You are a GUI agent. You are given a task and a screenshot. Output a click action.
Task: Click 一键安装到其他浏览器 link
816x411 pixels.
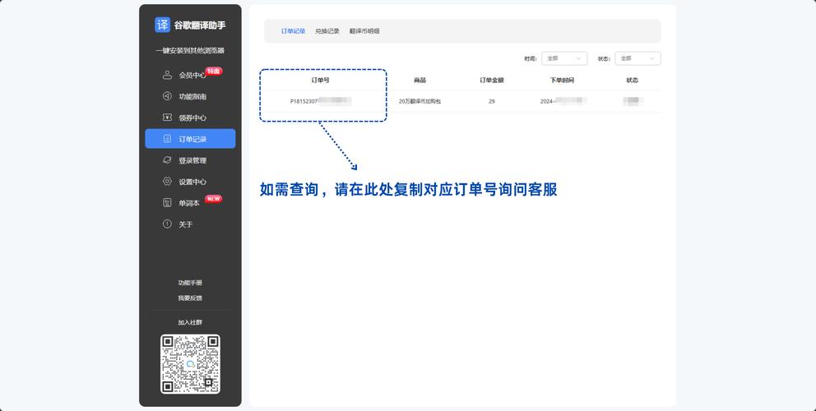click(190, 50)
